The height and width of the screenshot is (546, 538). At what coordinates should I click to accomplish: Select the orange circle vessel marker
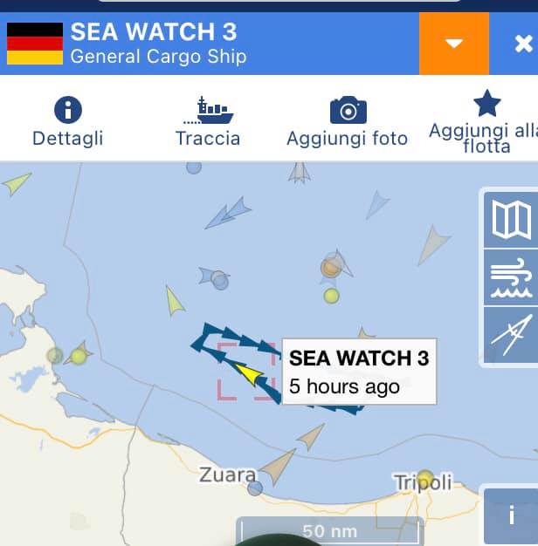point(331,268)
